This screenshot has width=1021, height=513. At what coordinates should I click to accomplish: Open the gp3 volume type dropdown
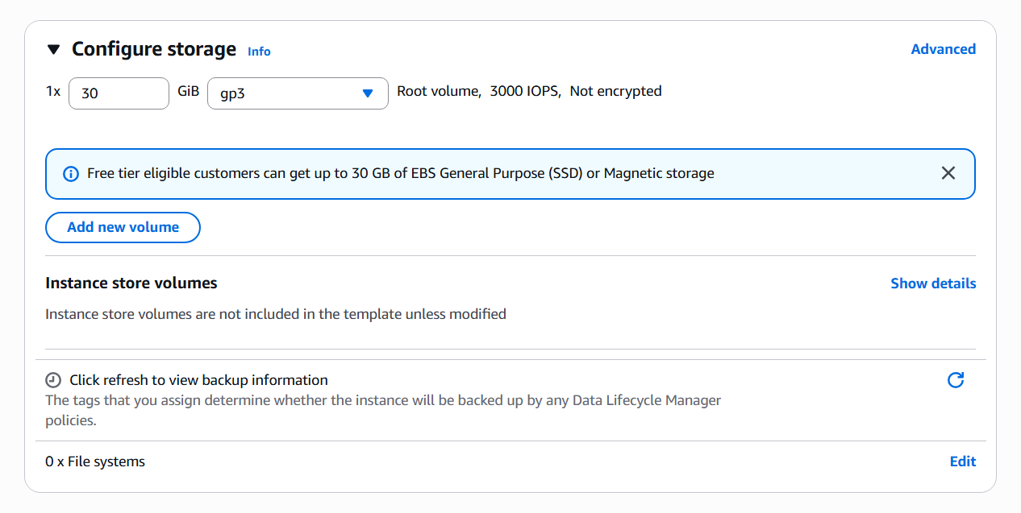(298, 93)
